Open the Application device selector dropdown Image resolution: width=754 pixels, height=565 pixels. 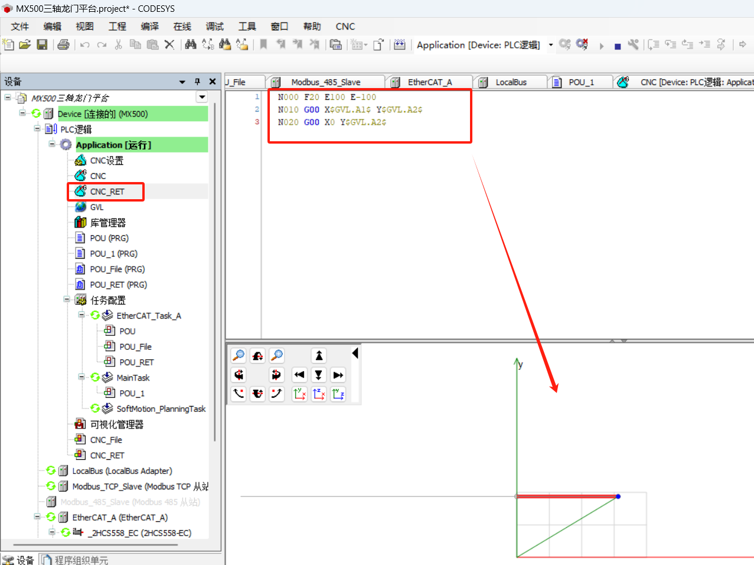550,45
